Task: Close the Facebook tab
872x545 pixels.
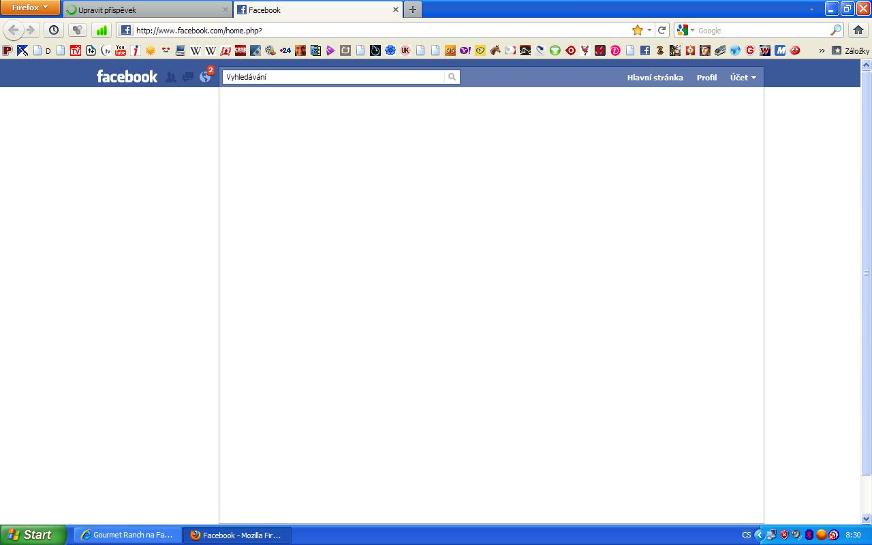Action: click(396, 10)
